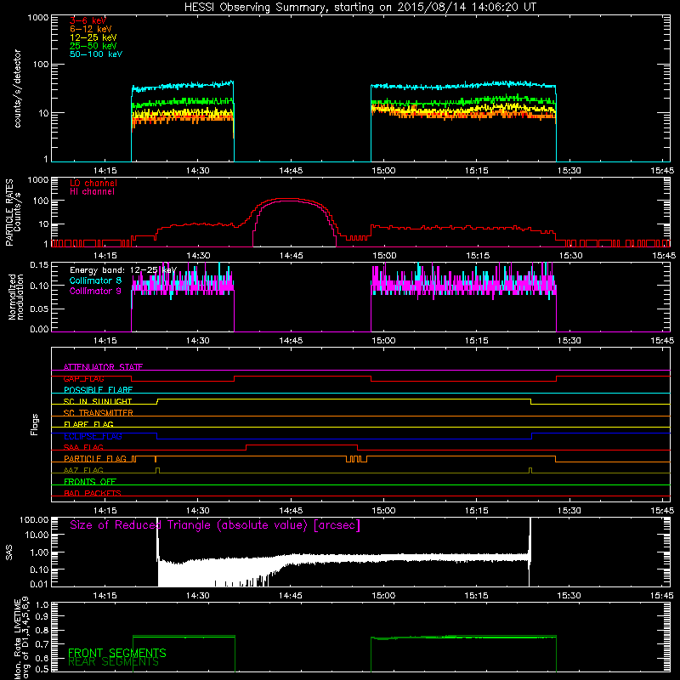Select the 3-6 keV legend label
The width and height of the screenshot is (680, 680).
pos(88,20)
